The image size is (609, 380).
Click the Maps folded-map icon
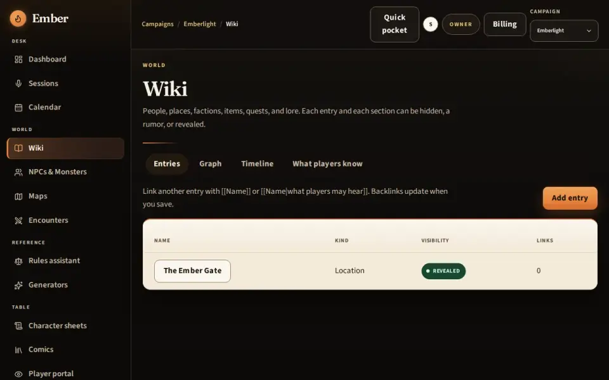pyautogui.click(x=18, y=196)
